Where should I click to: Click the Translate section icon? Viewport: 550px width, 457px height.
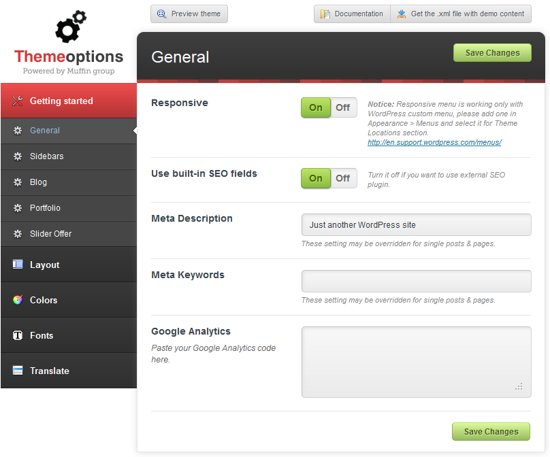18,371
